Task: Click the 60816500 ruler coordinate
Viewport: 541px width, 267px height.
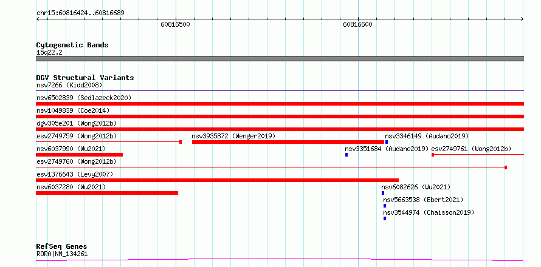Action: (x=175, y=25)
